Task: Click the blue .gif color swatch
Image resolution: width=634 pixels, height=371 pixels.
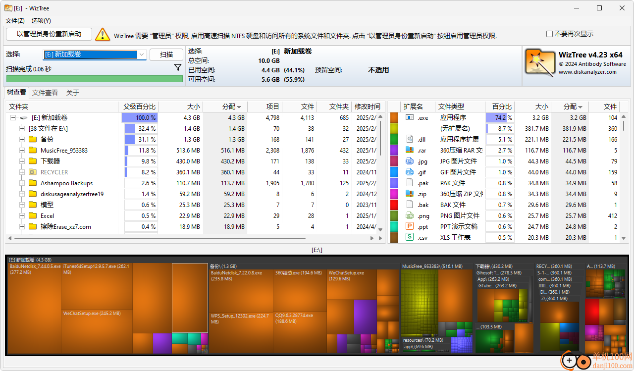Action: tap(394, 172)
